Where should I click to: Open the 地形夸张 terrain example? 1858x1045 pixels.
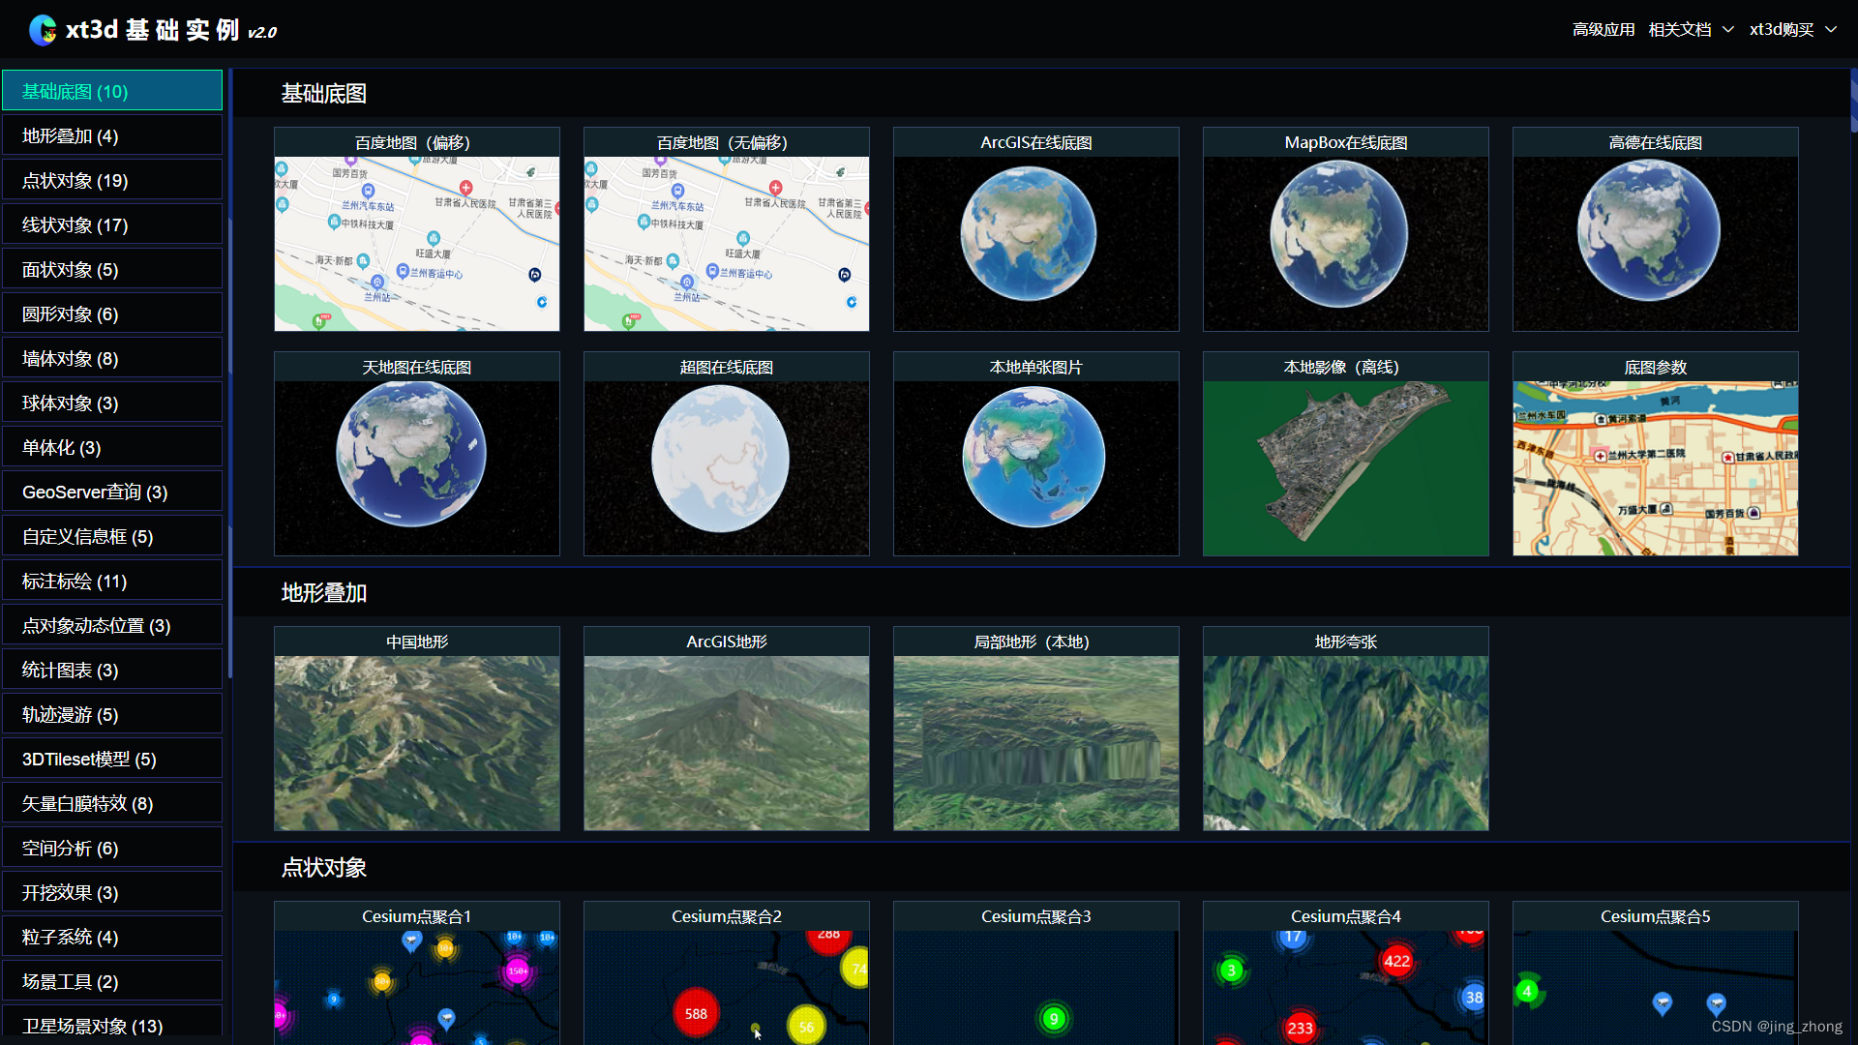(x=1345, y=742)
